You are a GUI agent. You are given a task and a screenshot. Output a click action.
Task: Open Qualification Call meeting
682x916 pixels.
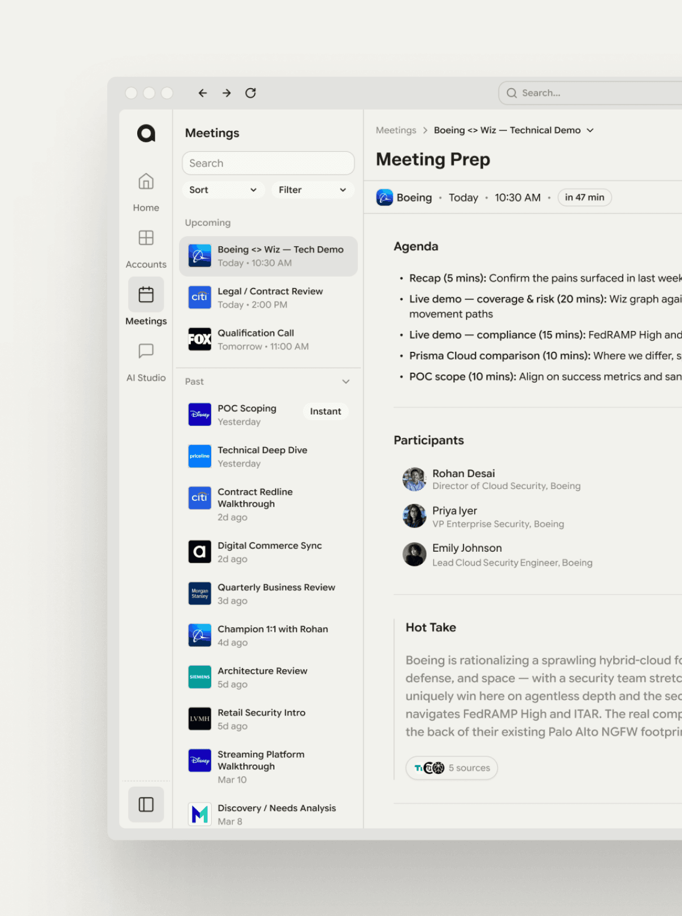coord(268,339)
